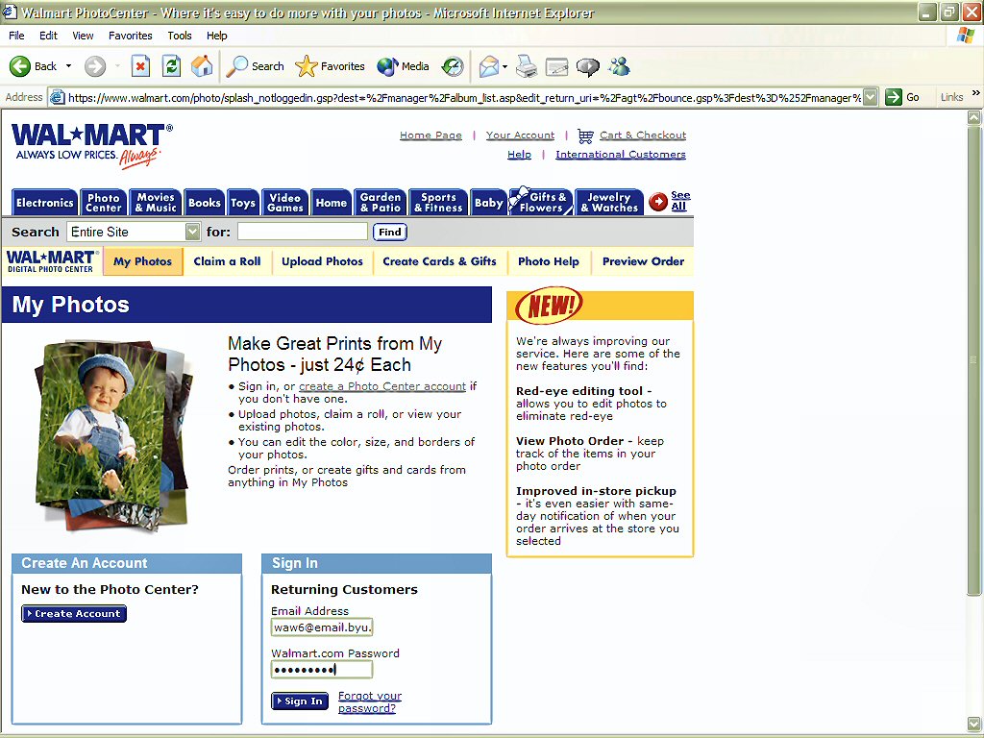984x738 pixels.
Task: Click the Refresh page icon
Action: click(171, 66)
